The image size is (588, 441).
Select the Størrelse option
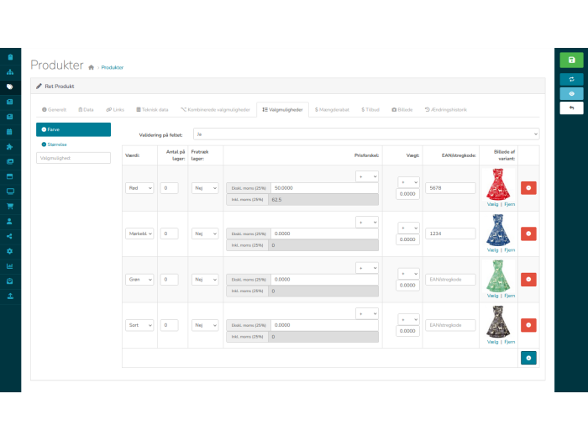tap(55, 144)
